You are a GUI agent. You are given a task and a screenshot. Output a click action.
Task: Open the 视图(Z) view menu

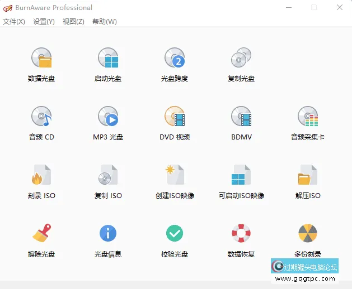tap(73, 22)
